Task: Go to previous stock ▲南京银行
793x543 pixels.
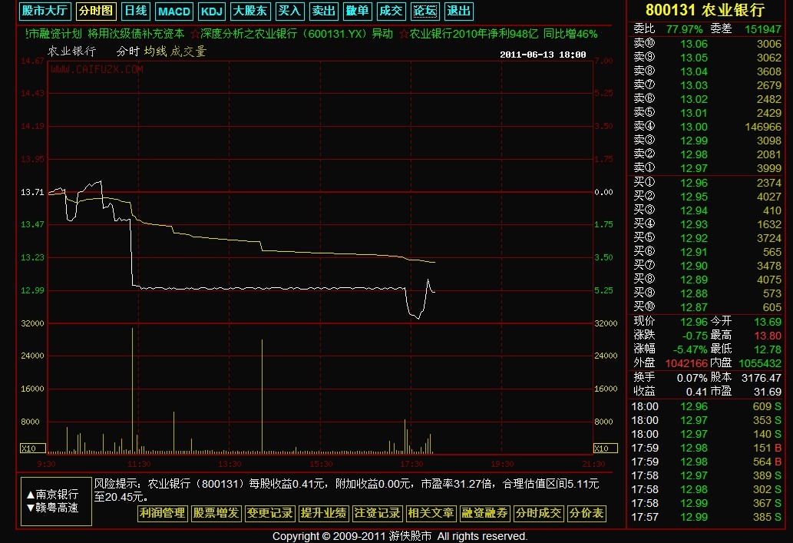Action: 52,494
